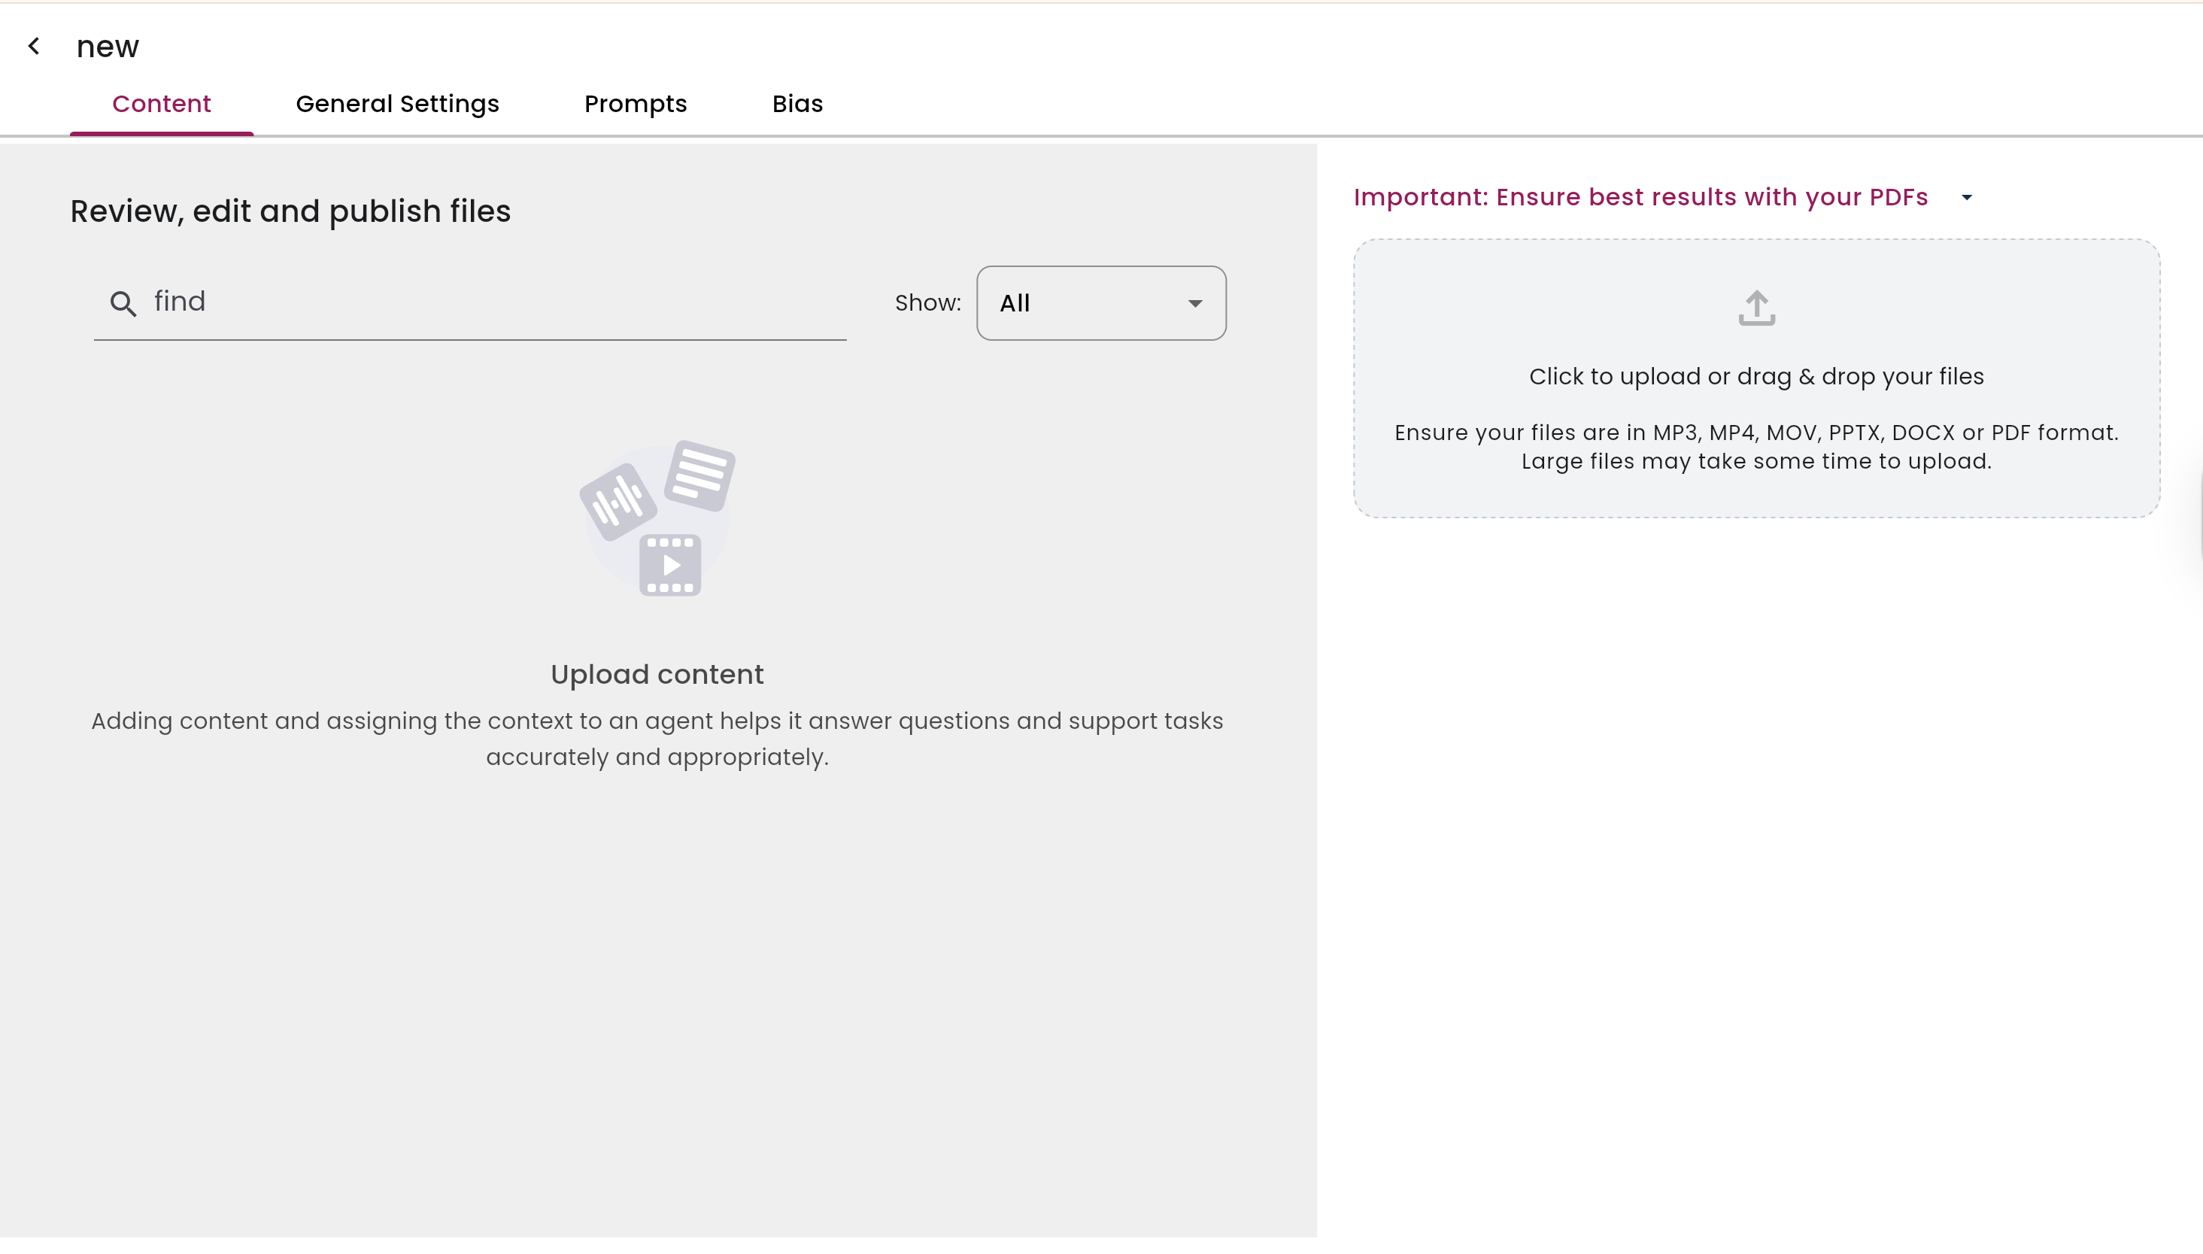Click the 'new' agent title
This screenshot has height=1254, width=2203.
(108, 47)
